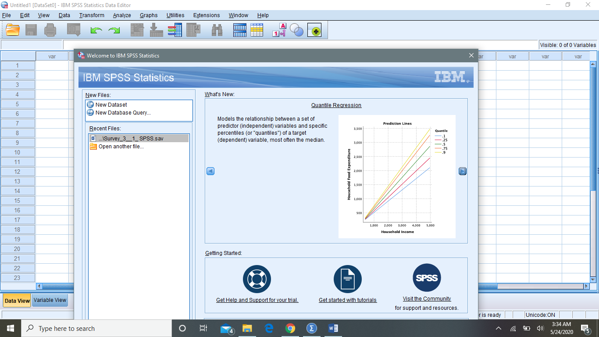The height and width of the screenshot is (337, 599).
Task: Click the Visit the Community link
Action: click(x=426, y=298)
